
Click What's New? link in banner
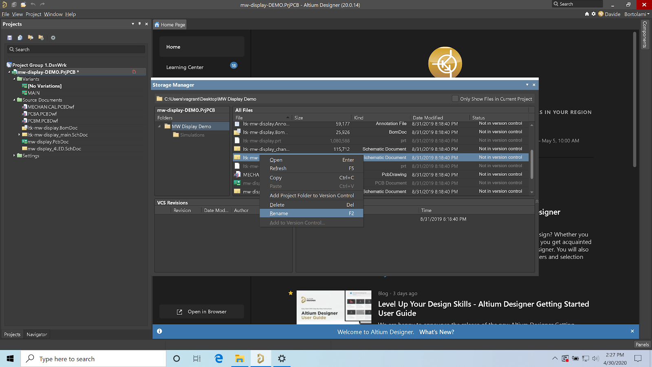click(x=436, y=332)
